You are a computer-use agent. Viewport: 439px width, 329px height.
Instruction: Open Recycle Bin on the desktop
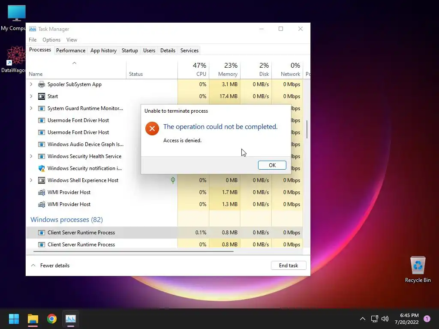click(x=418, y=269)
